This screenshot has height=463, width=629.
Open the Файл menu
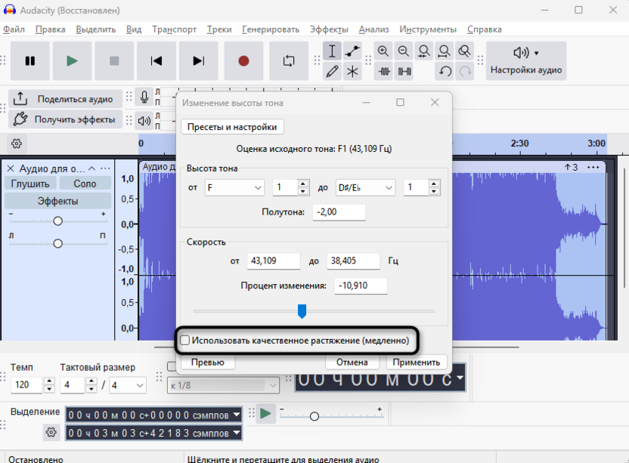14,29
